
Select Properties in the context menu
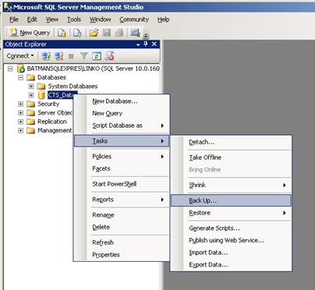coord(106,255)
